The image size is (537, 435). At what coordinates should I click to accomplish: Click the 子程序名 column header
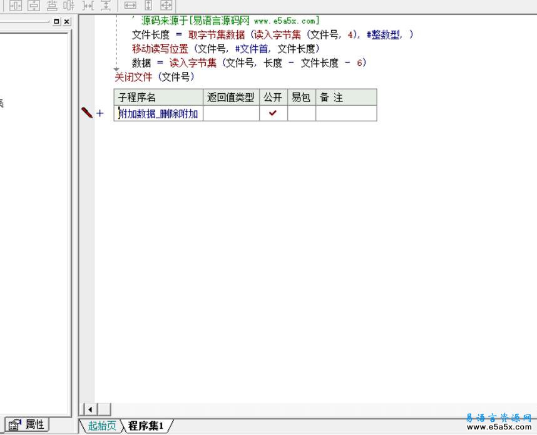(158, 97)
